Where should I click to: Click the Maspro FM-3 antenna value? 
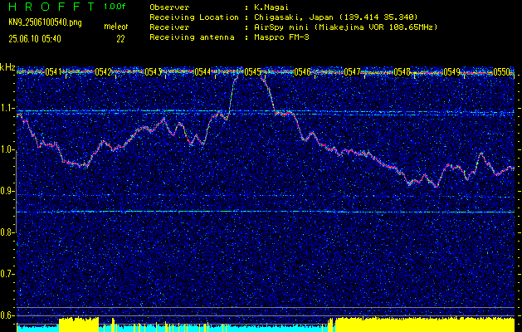pos(281,37)
